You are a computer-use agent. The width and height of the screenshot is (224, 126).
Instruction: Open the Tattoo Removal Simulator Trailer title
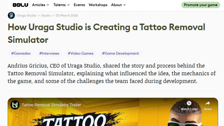pos(51,105)
